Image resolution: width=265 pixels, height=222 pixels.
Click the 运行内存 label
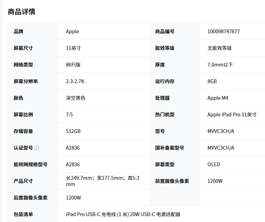tap(165, 81)
